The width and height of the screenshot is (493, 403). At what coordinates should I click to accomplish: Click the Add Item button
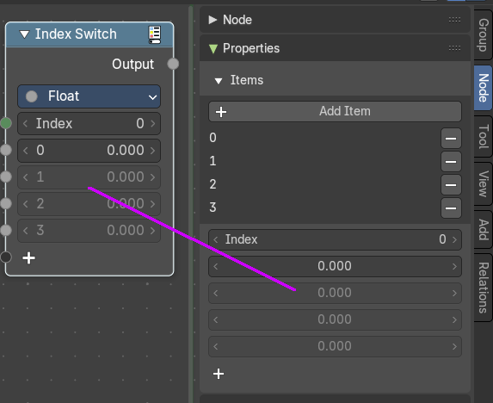pyautogui.click(x=335, y=111)
